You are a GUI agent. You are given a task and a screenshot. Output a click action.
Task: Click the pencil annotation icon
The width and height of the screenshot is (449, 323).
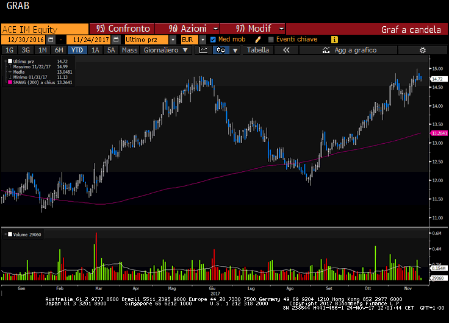[x=258, y=40]
